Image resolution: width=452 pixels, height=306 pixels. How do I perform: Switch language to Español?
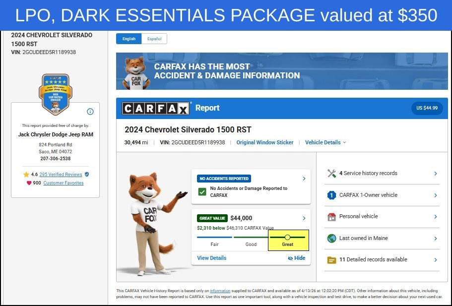(154, 39)
